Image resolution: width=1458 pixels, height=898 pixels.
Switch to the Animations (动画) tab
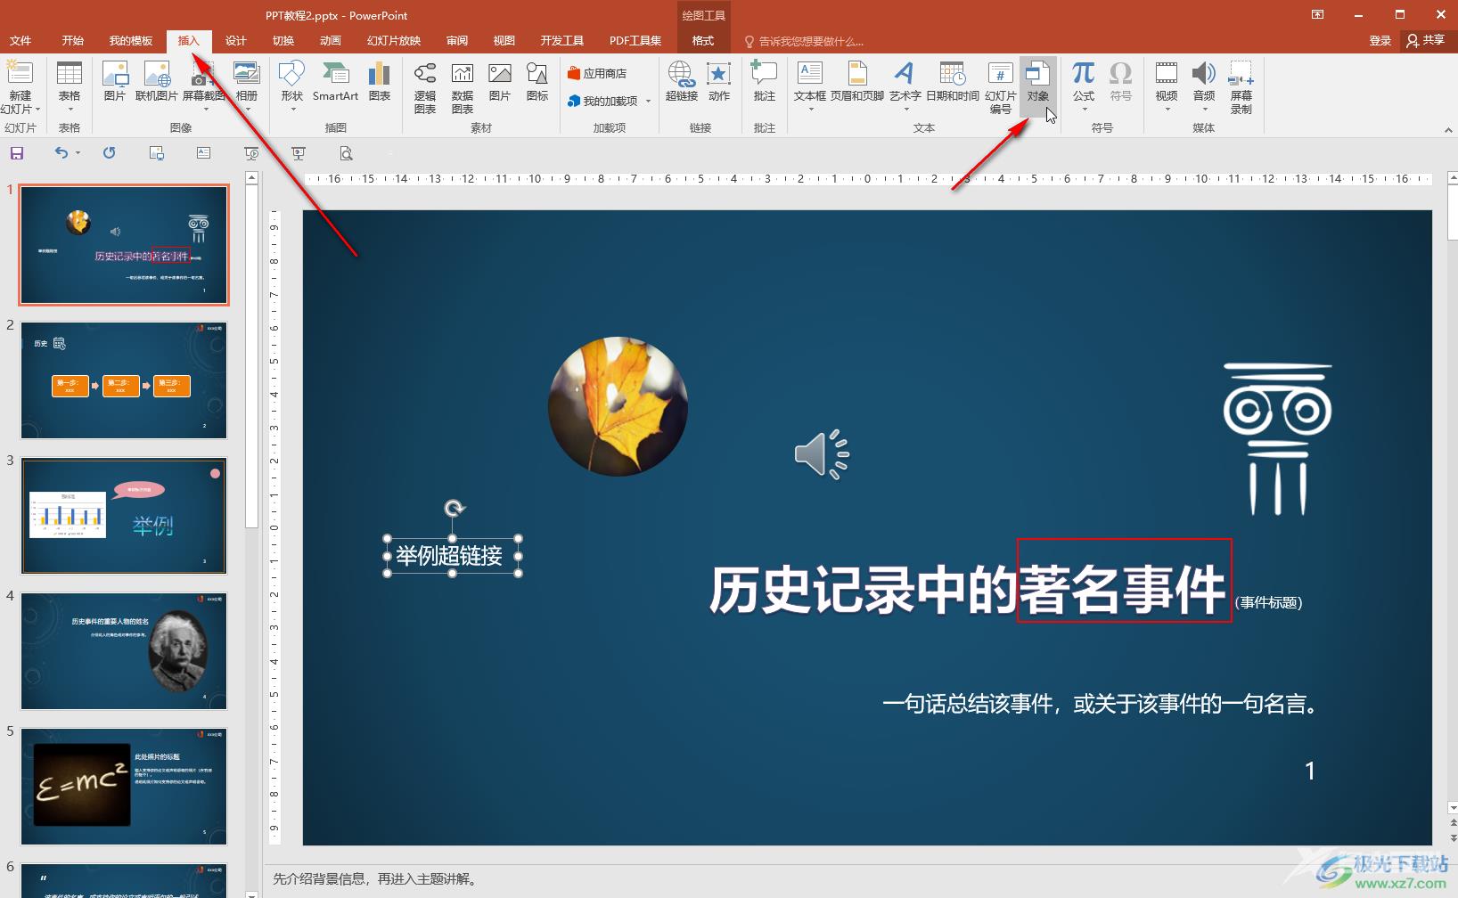(x=330, y=41)
